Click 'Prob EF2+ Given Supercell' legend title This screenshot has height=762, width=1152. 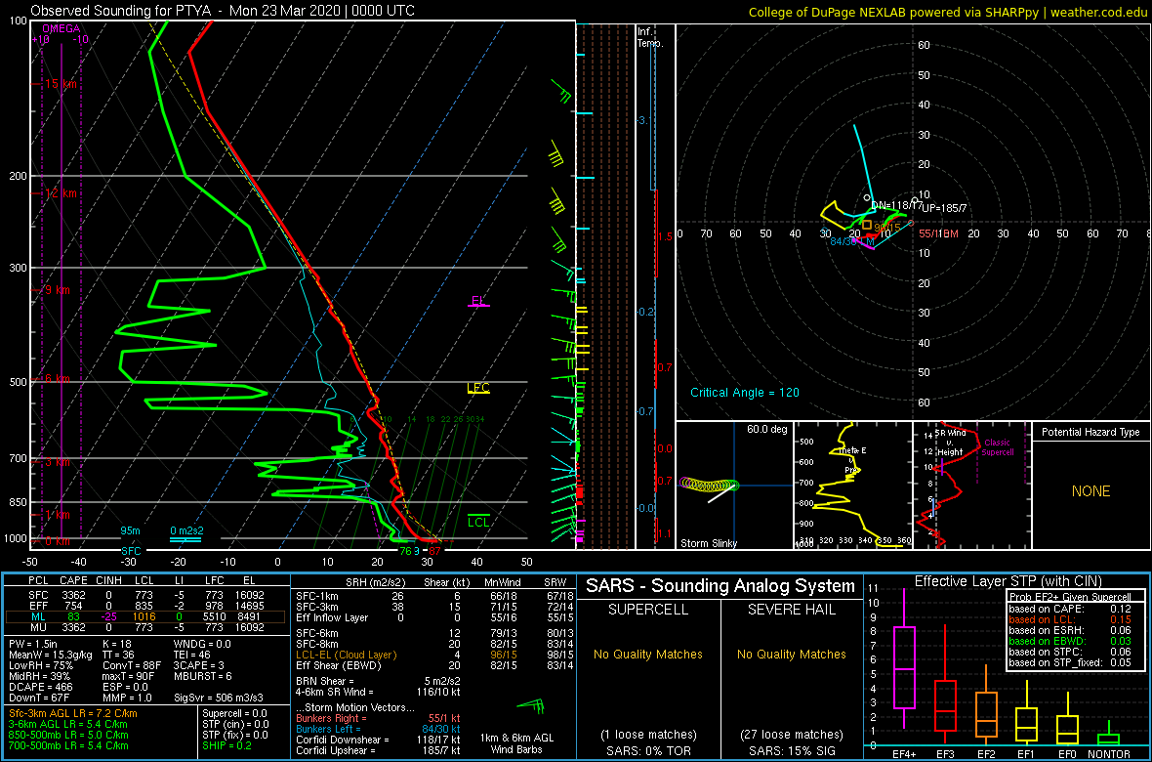(x=1070, y=597)
